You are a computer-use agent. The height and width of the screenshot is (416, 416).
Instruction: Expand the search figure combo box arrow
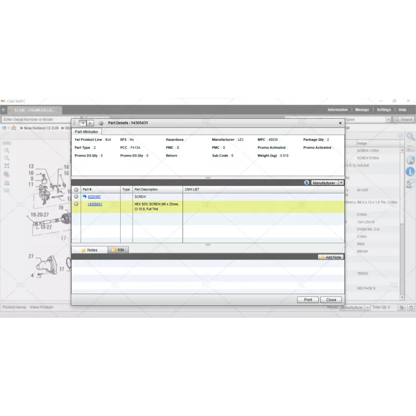388,120
